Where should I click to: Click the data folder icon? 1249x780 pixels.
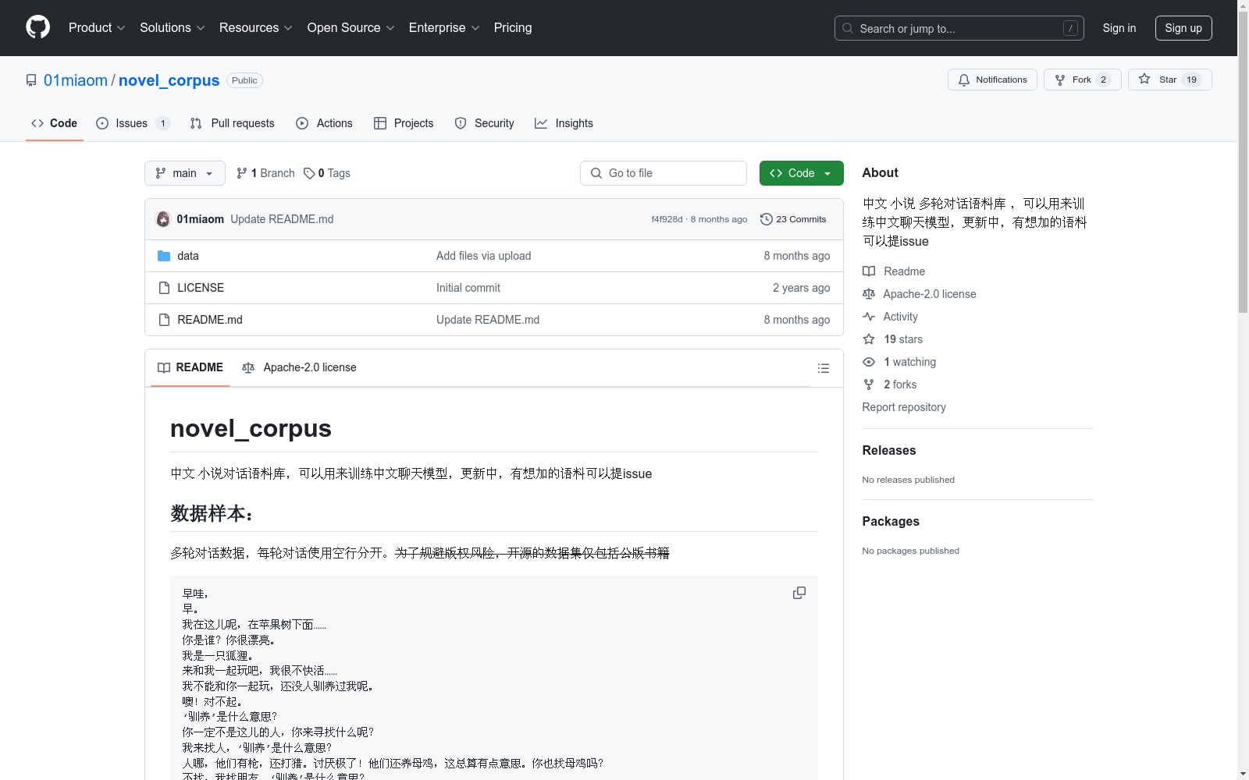click(x=164, y=256)
